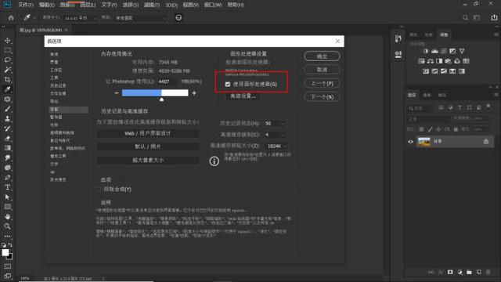Screen dimensions: 501x282
Task: Open layer filter type dropdown
Action: click(420, 108)
